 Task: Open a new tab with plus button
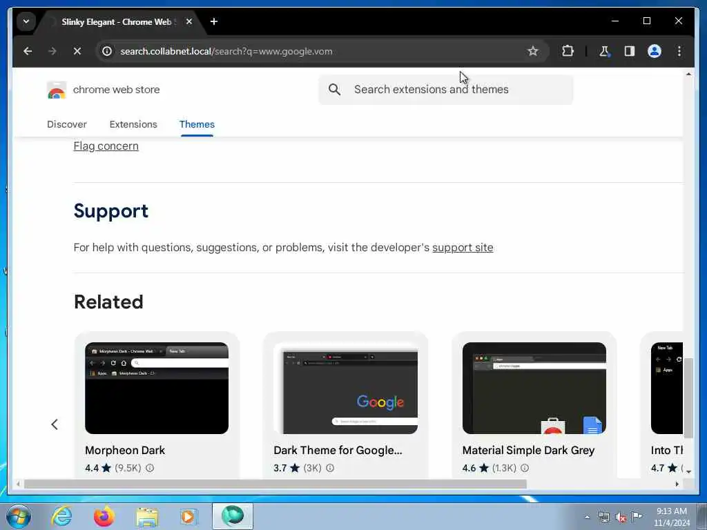pyautogui.click(x=214, y=21)
